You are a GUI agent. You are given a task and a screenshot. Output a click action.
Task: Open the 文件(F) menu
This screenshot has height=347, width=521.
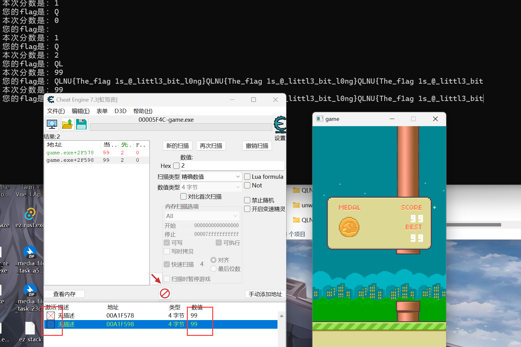coord(56,111)
